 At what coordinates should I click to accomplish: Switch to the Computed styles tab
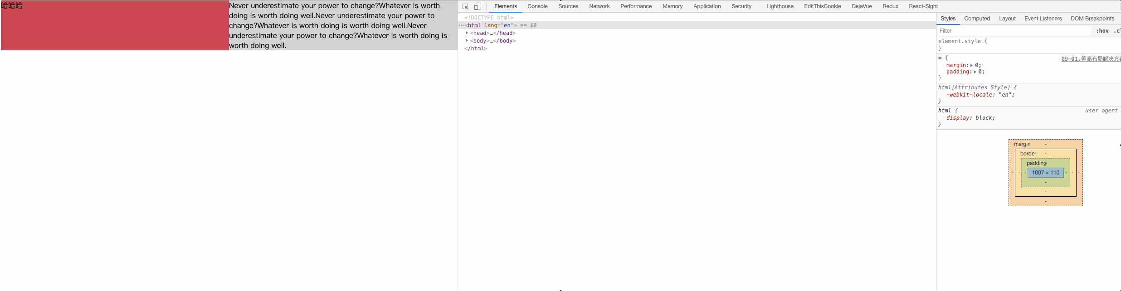977,19
